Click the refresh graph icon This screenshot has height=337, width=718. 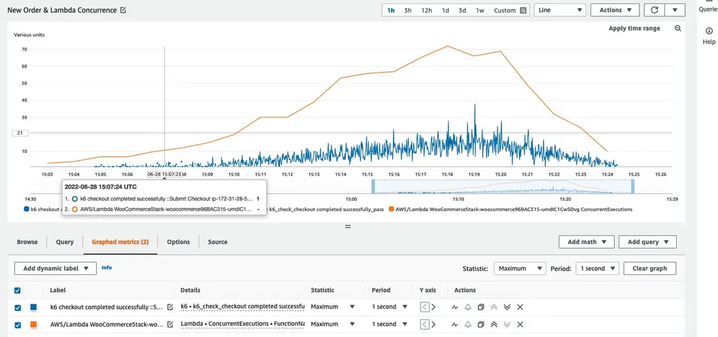(654, 10)
